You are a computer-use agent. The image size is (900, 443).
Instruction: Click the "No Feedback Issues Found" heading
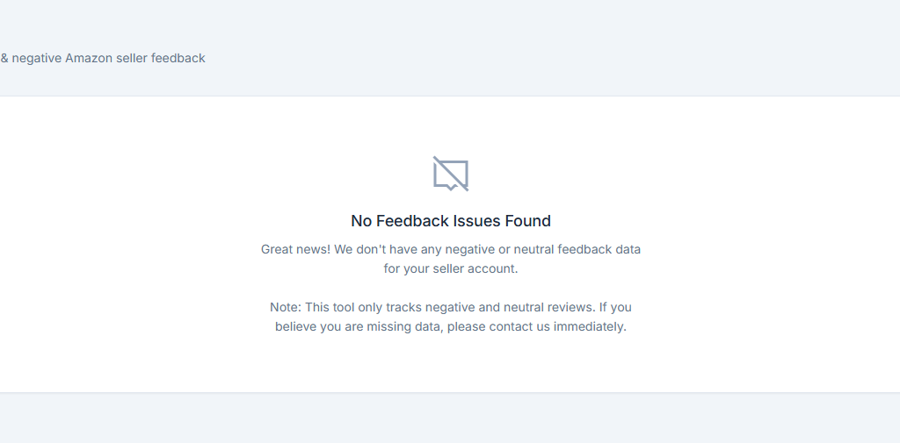(x=450, y=221)
